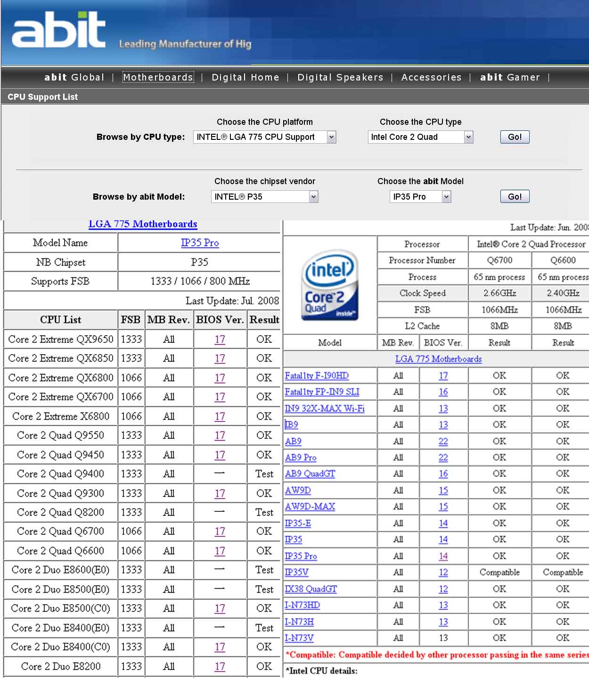The width and height of the screenshot is (589, 679).
Task: Open BIOS 17 link for Core 2 Extreme QX9650
Action: point(220,339)
